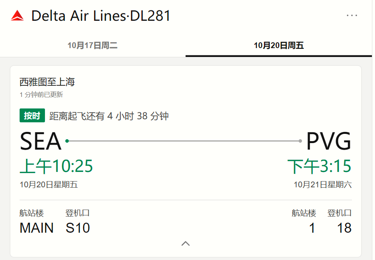This screenshot has height=260, width=375.
Task: Click the red Delta Air Lines logo
Action: 17,15
